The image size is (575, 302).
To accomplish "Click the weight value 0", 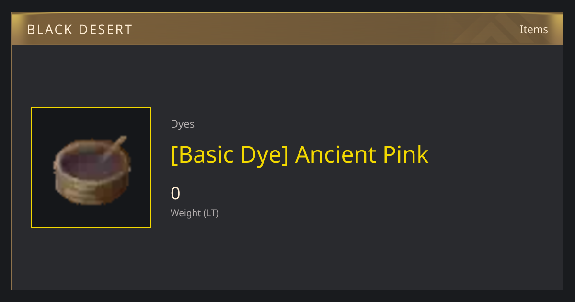I will click(175, 194).
